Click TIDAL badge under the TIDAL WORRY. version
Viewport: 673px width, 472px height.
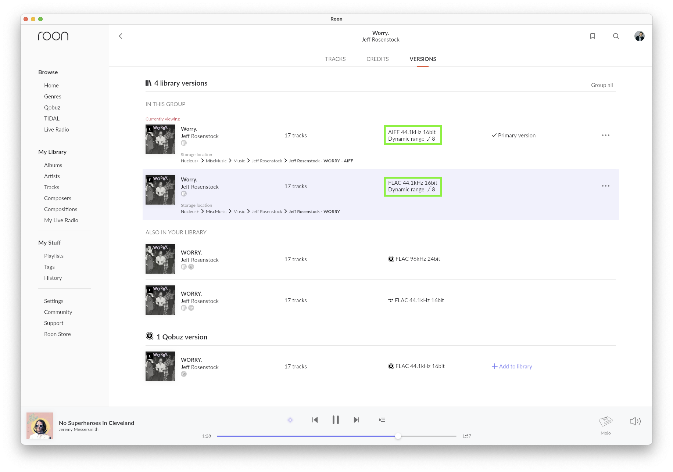191,308
